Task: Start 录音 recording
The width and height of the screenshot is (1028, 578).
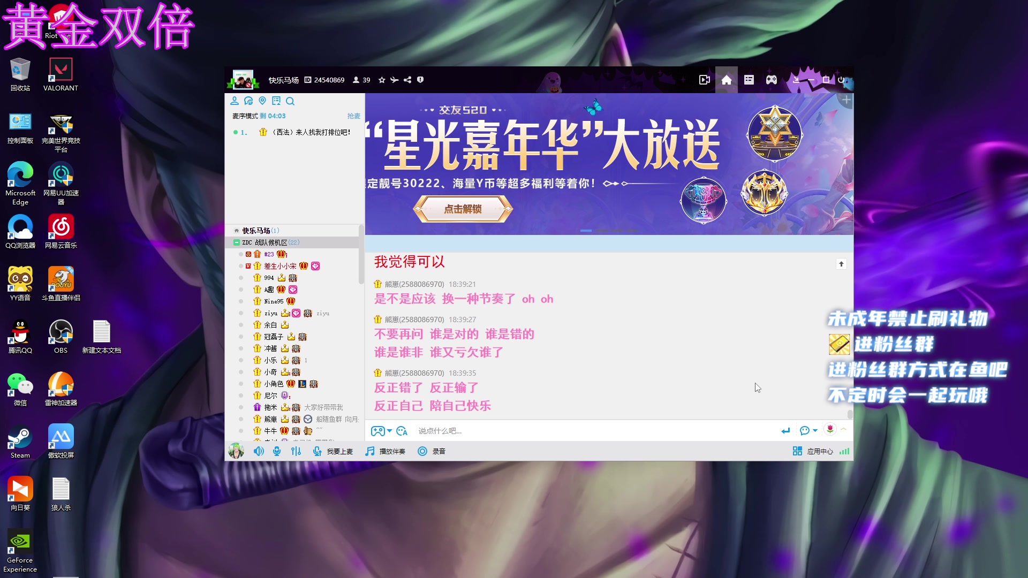Action: coord(433,451)
